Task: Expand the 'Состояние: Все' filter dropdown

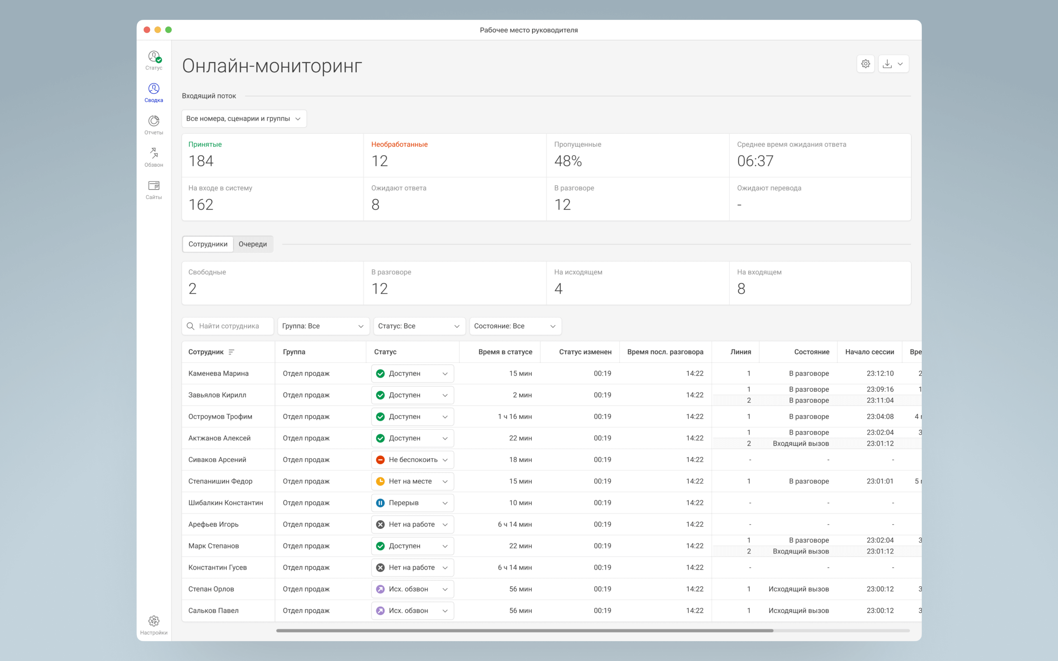Action: 515,326
